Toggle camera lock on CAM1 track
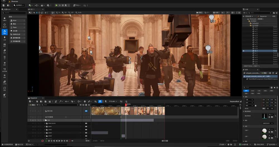 coord(86,127)
